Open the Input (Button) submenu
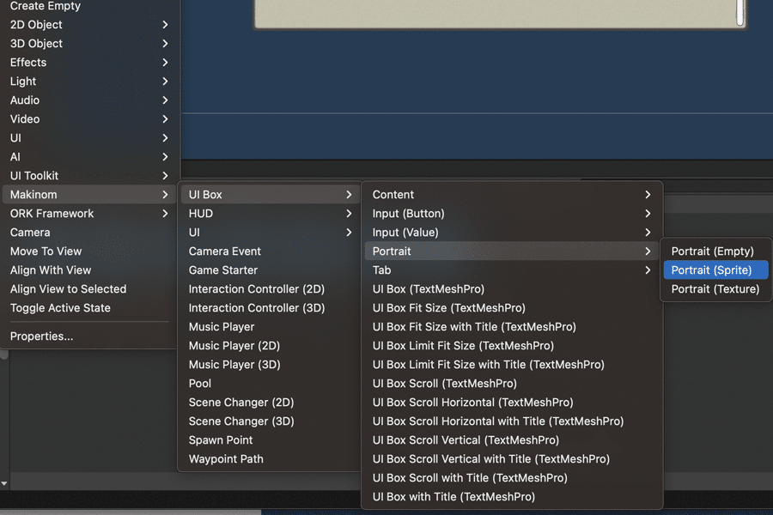Screen dimensions: 773x515 click(512, 214)
